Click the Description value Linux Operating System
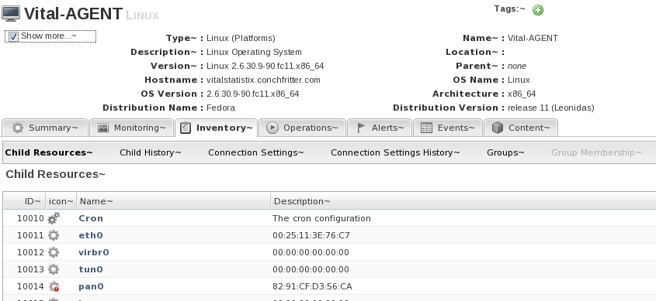 (x=254, y=52)
